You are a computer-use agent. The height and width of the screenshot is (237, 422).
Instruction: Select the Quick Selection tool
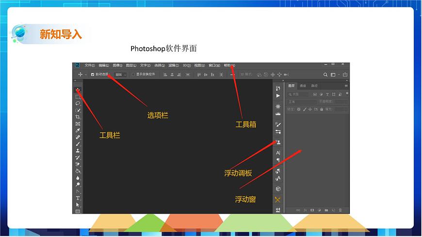pos(78,110)
